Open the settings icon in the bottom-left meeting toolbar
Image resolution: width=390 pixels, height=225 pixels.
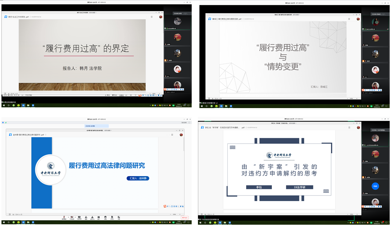(x=118, y=217)
